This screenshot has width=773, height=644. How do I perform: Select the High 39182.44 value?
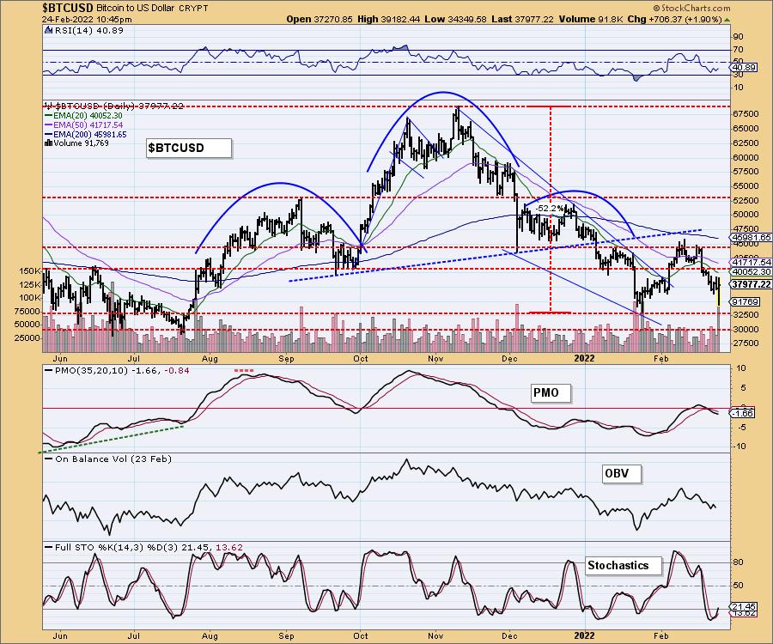tap(389, 20)
